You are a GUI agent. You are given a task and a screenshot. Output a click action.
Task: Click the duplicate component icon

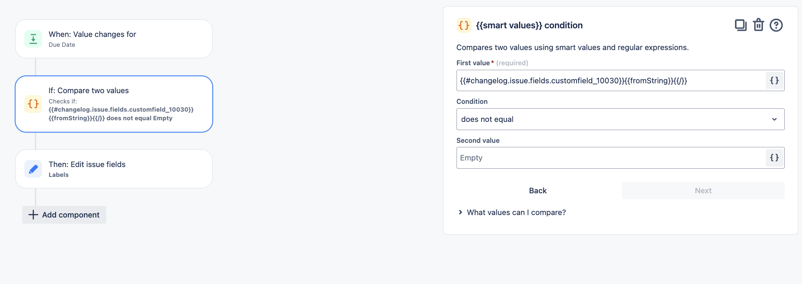click(740, 25)
